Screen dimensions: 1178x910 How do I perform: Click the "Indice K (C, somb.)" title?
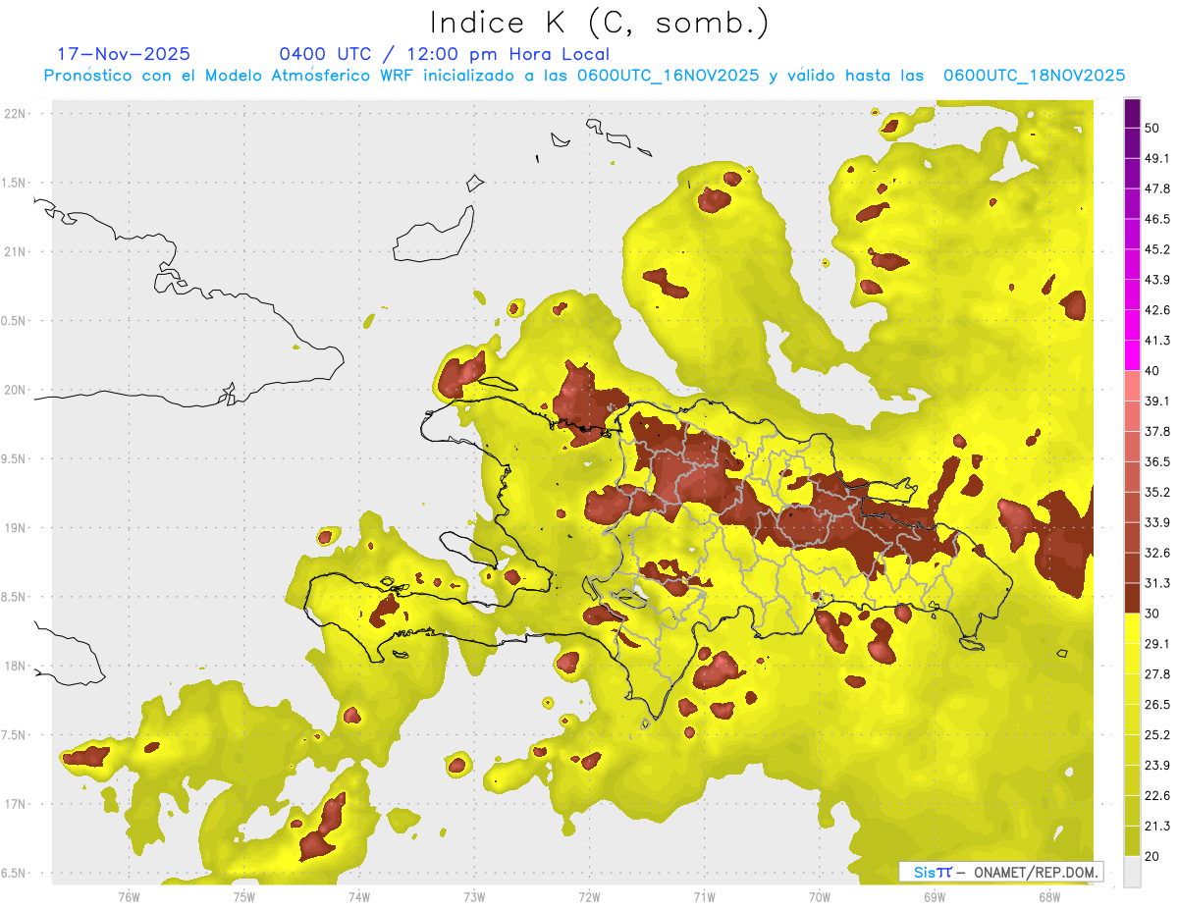point(600,23)
